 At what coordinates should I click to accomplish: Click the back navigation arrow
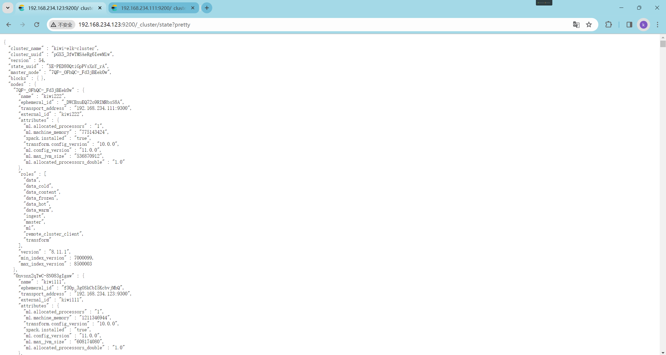click(x=9, y=24)
